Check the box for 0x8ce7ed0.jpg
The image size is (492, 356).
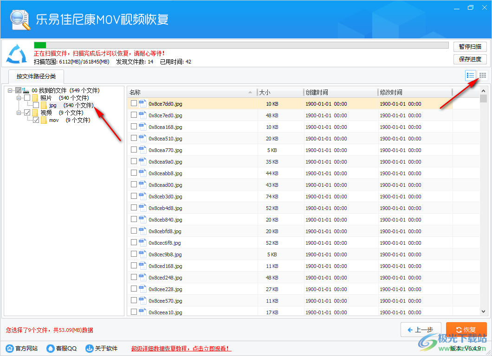pos(134,114)
